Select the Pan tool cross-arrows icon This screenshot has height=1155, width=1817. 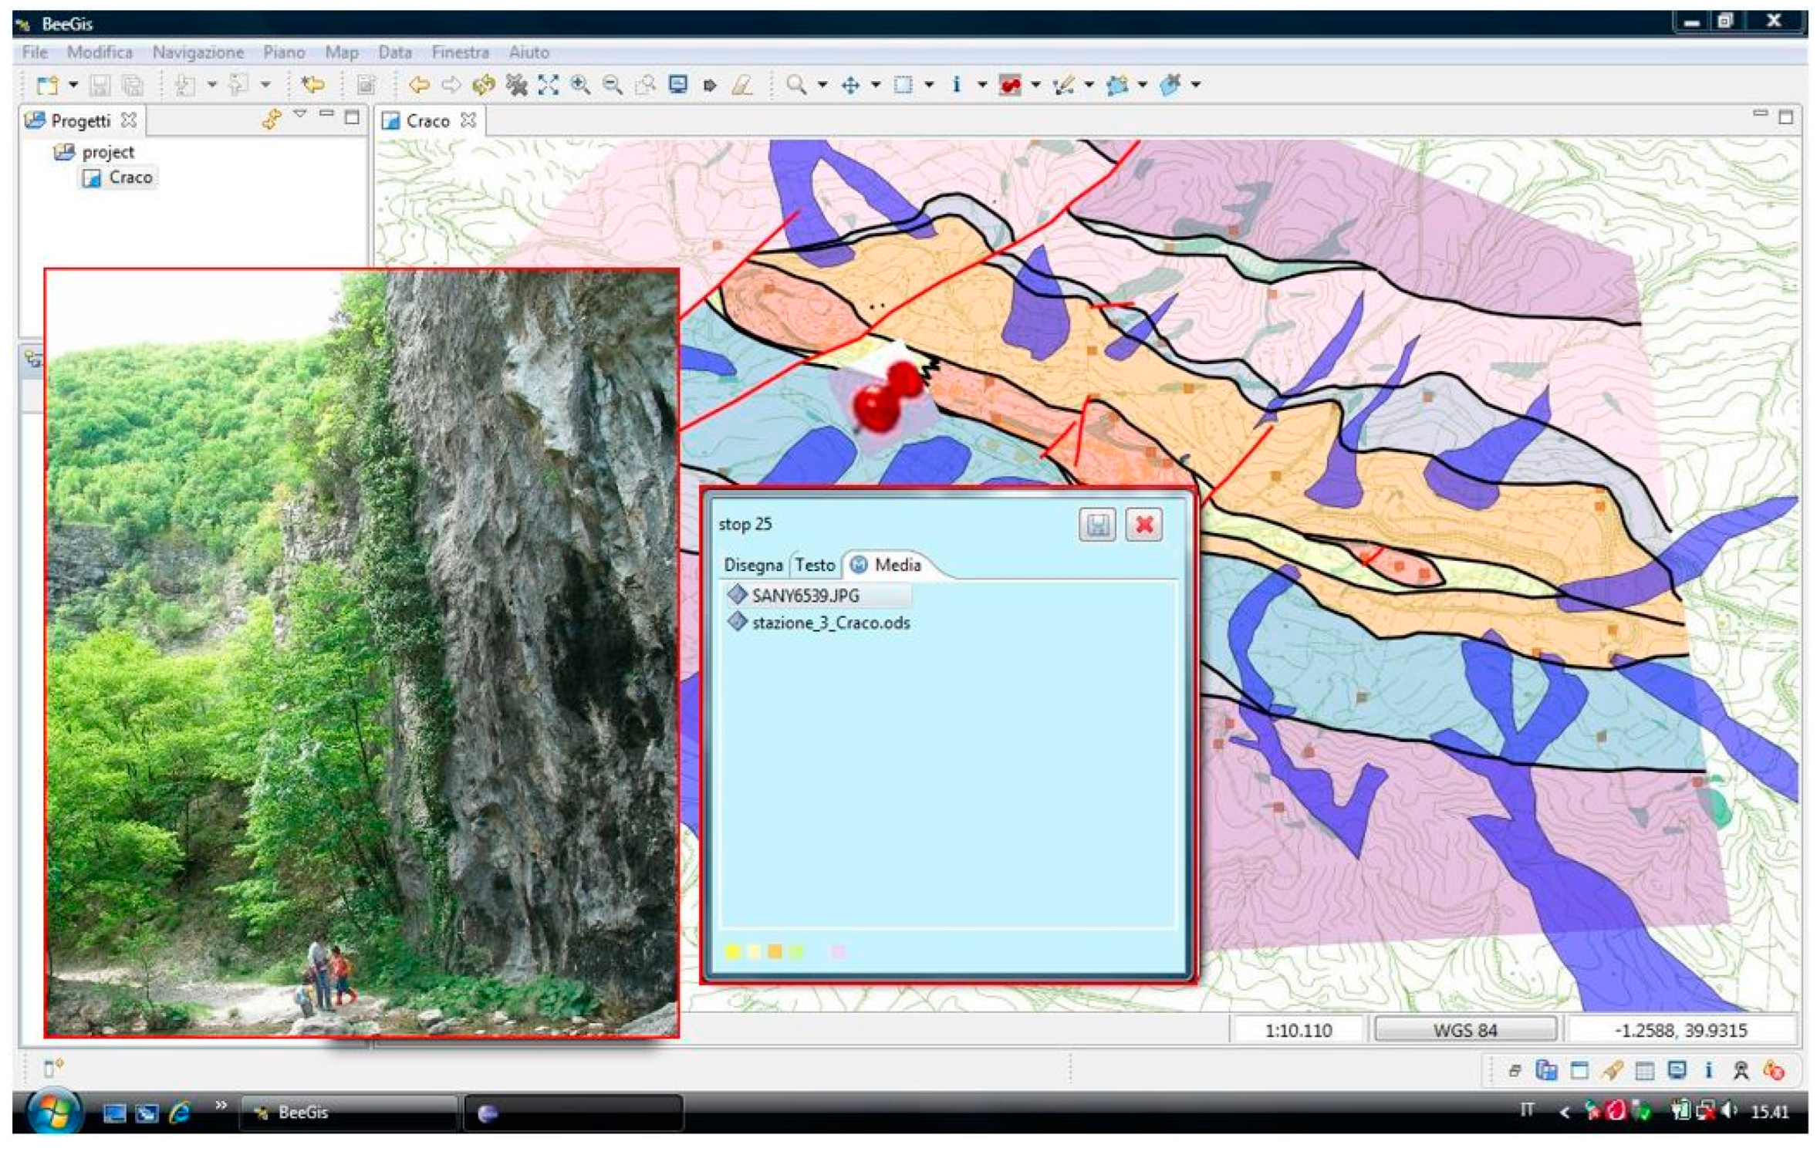pos(850,85)
